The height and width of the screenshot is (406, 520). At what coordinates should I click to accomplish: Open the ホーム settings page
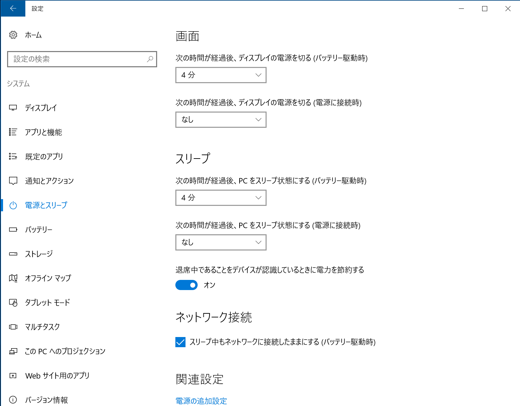click(x=33, y=35)
